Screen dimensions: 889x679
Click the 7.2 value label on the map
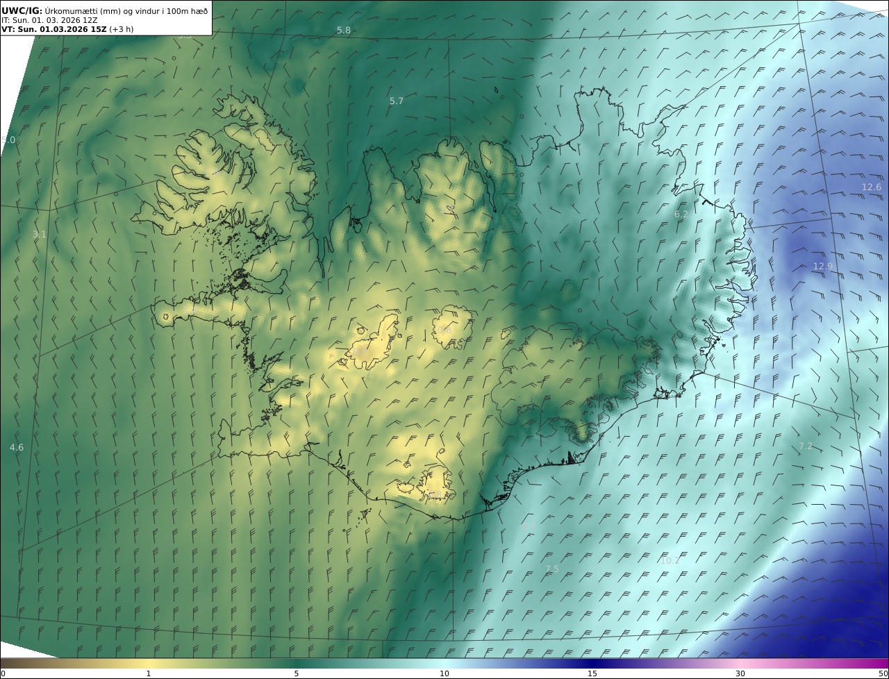pyautogui.click(x=805, y=446)
